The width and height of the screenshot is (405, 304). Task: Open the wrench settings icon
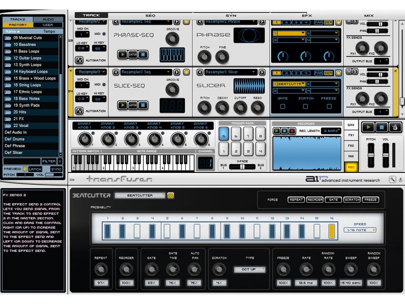392,180
